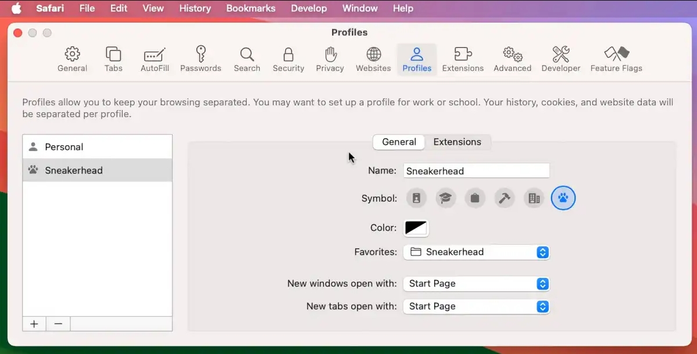Choose the paw print profile symbol
The width and height of the screenshot is (697, 354).
tap(563, 198)
